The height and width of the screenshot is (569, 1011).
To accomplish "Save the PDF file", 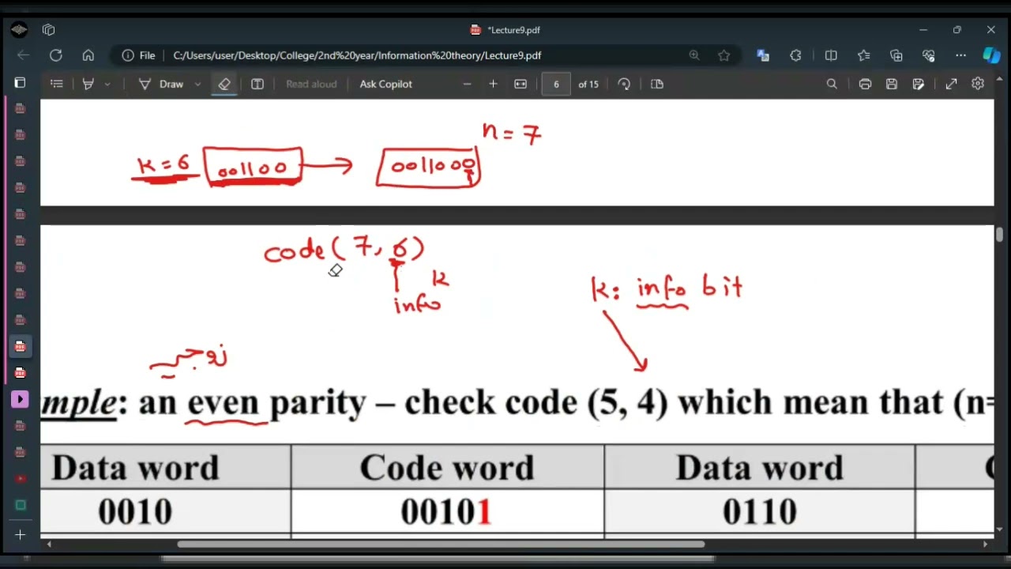I will 892,84.
